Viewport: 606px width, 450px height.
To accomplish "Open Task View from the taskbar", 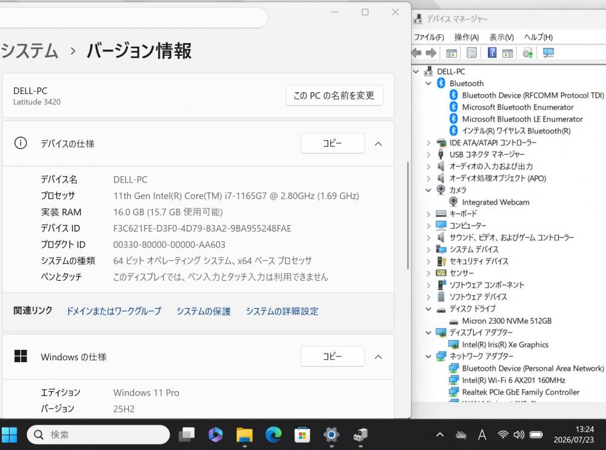I will tap(187, 434).
